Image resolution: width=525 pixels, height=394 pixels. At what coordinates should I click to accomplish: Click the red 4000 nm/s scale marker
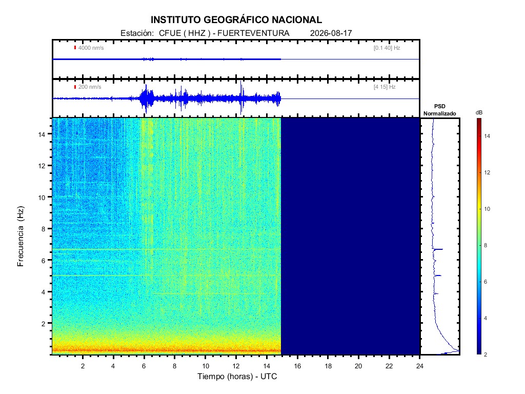(x=75, y=48)
